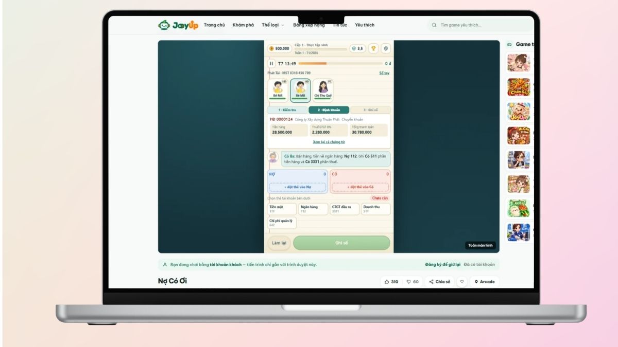The height and width of the screenshot is (347, 618).
Task: Select the Chị Thu Quỳ customer card
Action: 323,90
